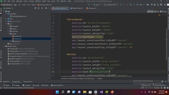Open Microsoft Store from the taskbar
Image resolution: width=169 pixels, height=95 pixels.
tap(90, 92)
